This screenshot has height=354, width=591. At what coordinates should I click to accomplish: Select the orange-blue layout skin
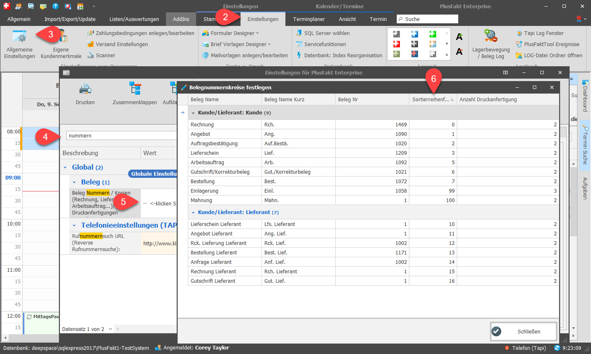click(432, 44)
